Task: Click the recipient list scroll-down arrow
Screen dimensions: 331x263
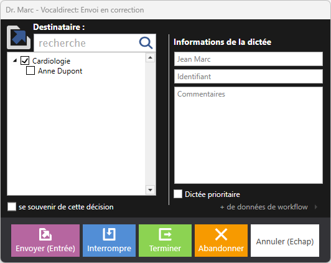Action: click(x=151, y=190)
